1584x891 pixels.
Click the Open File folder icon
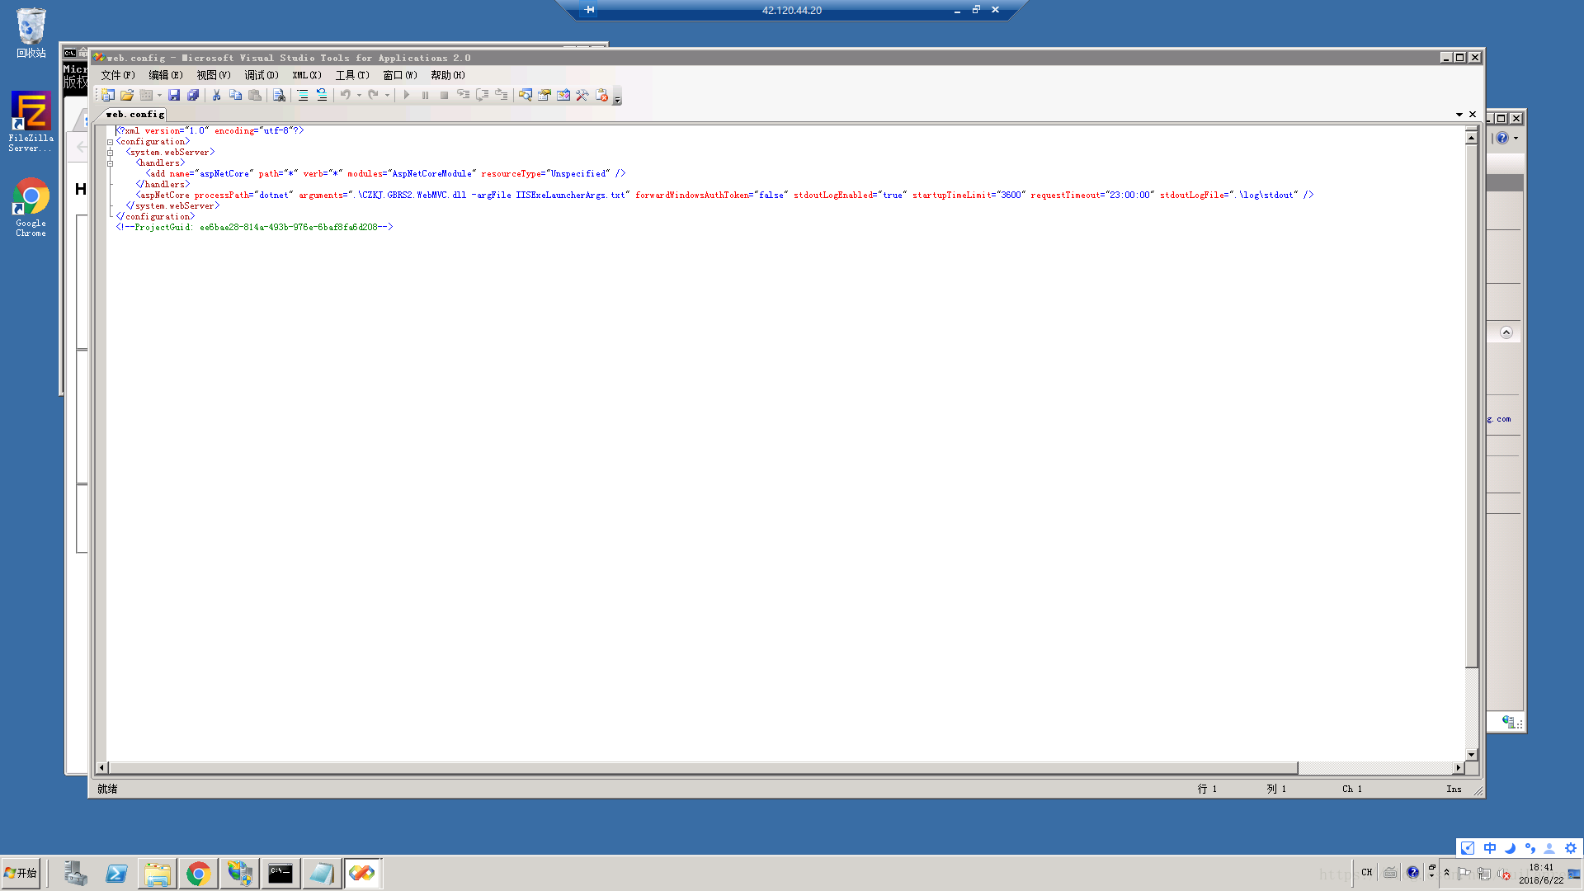(127, 95)
